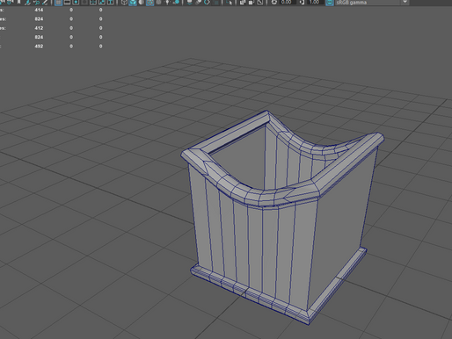Click the gamma value field 1.00
This screenshot has width=452, height=339.
point(315,2)
